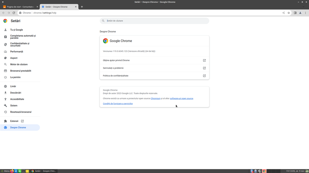Open Descărcări settings section
Screen dimensions: 309x173
click(x=15, y=93)
